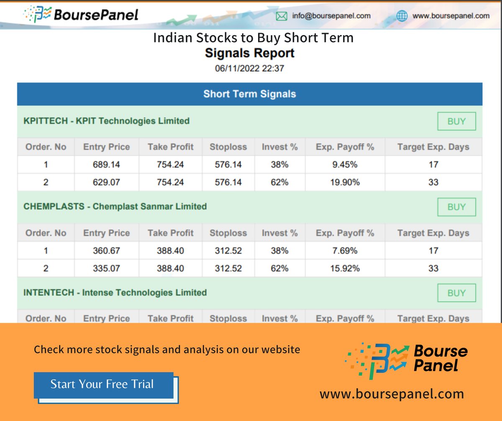Open www.boursepanel.com link in footer
Image resolution: width=502 pixels, height=421 pixels.
(x=392, y=394)
